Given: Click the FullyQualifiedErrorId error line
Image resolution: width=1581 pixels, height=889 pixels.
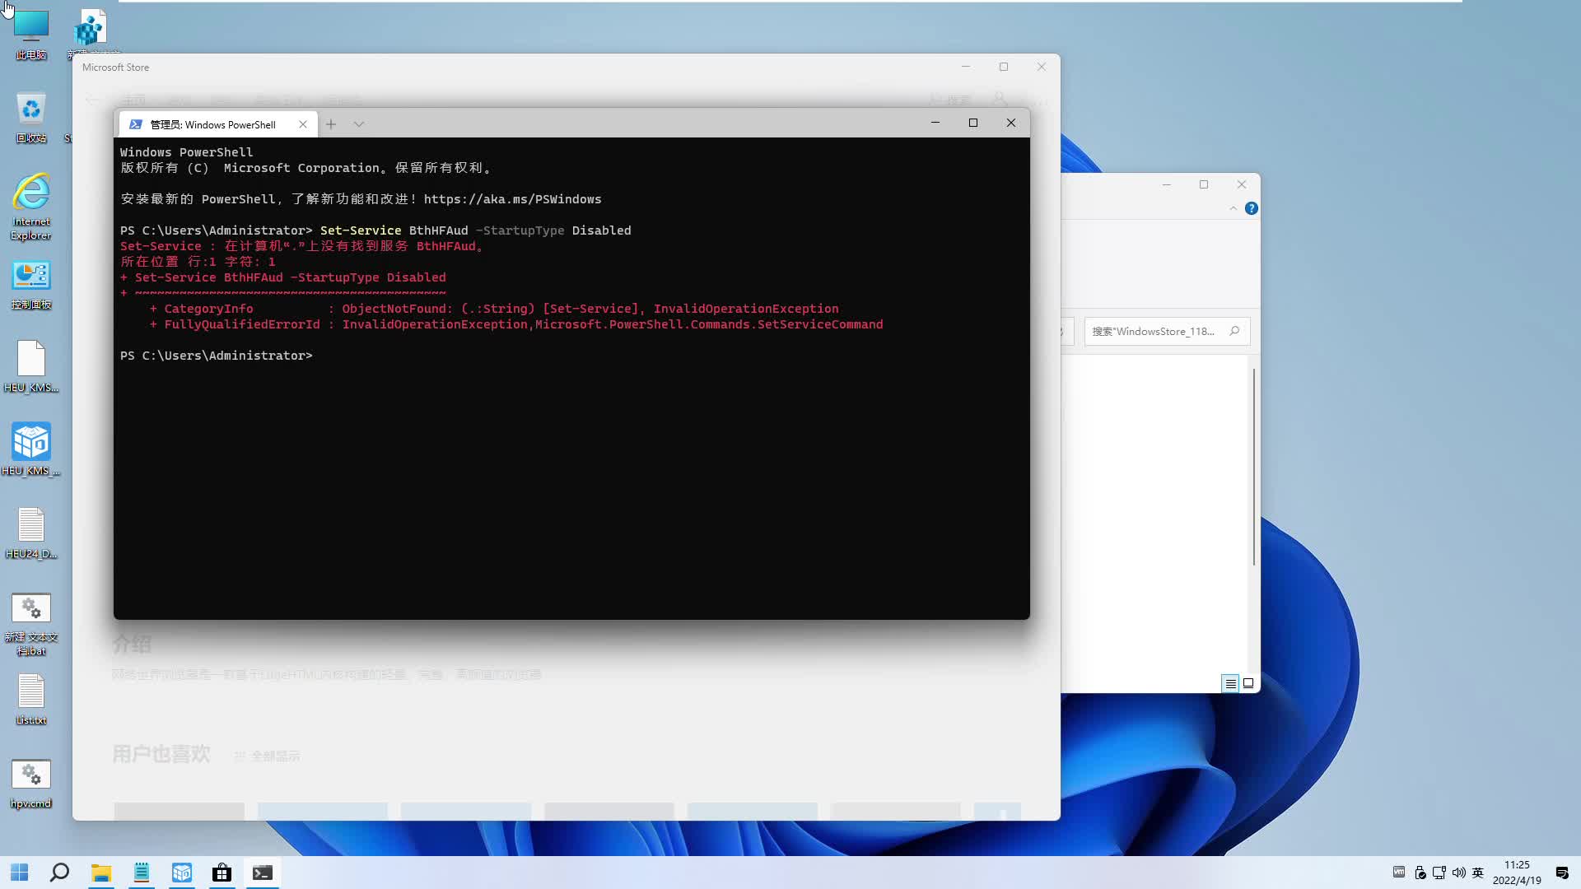Looking at the screenshot, I should [x=516, y=324].
